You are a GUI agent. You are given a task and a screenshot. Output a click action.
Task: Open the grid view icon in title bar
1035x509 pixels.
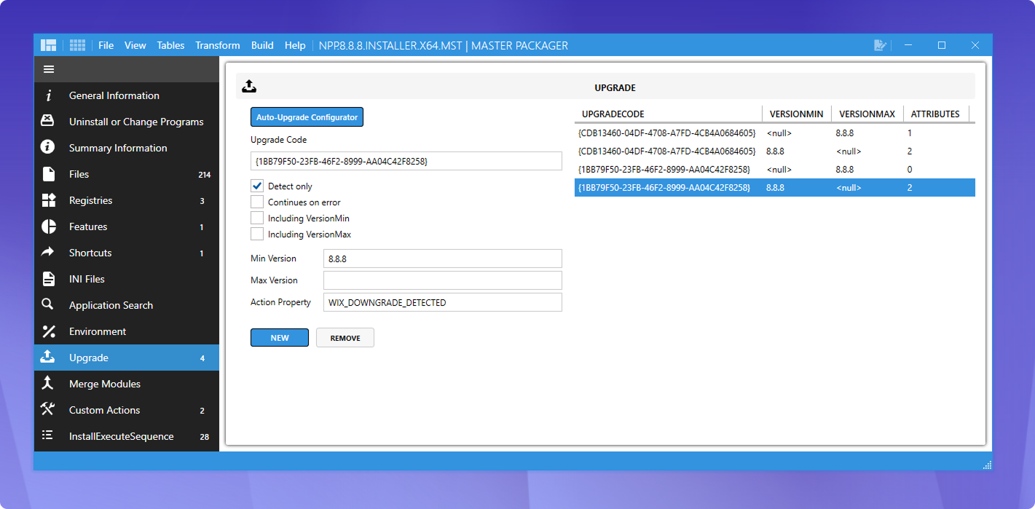pyautogui.click(x=77, y=45)
